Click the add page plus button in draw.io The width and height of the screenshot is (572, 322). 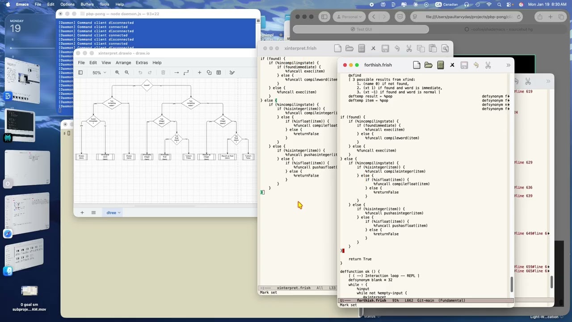[x=82, y=213]
